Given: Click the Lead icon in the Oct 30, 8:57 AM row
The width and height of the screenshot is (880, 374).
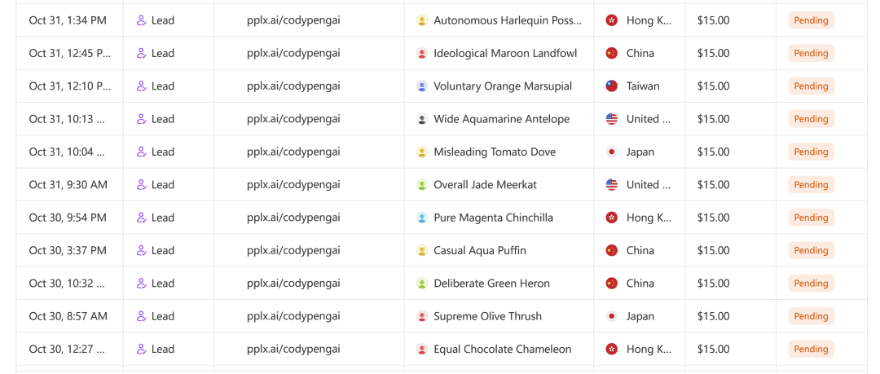Looking at the screenshot, I should (142, 316).
